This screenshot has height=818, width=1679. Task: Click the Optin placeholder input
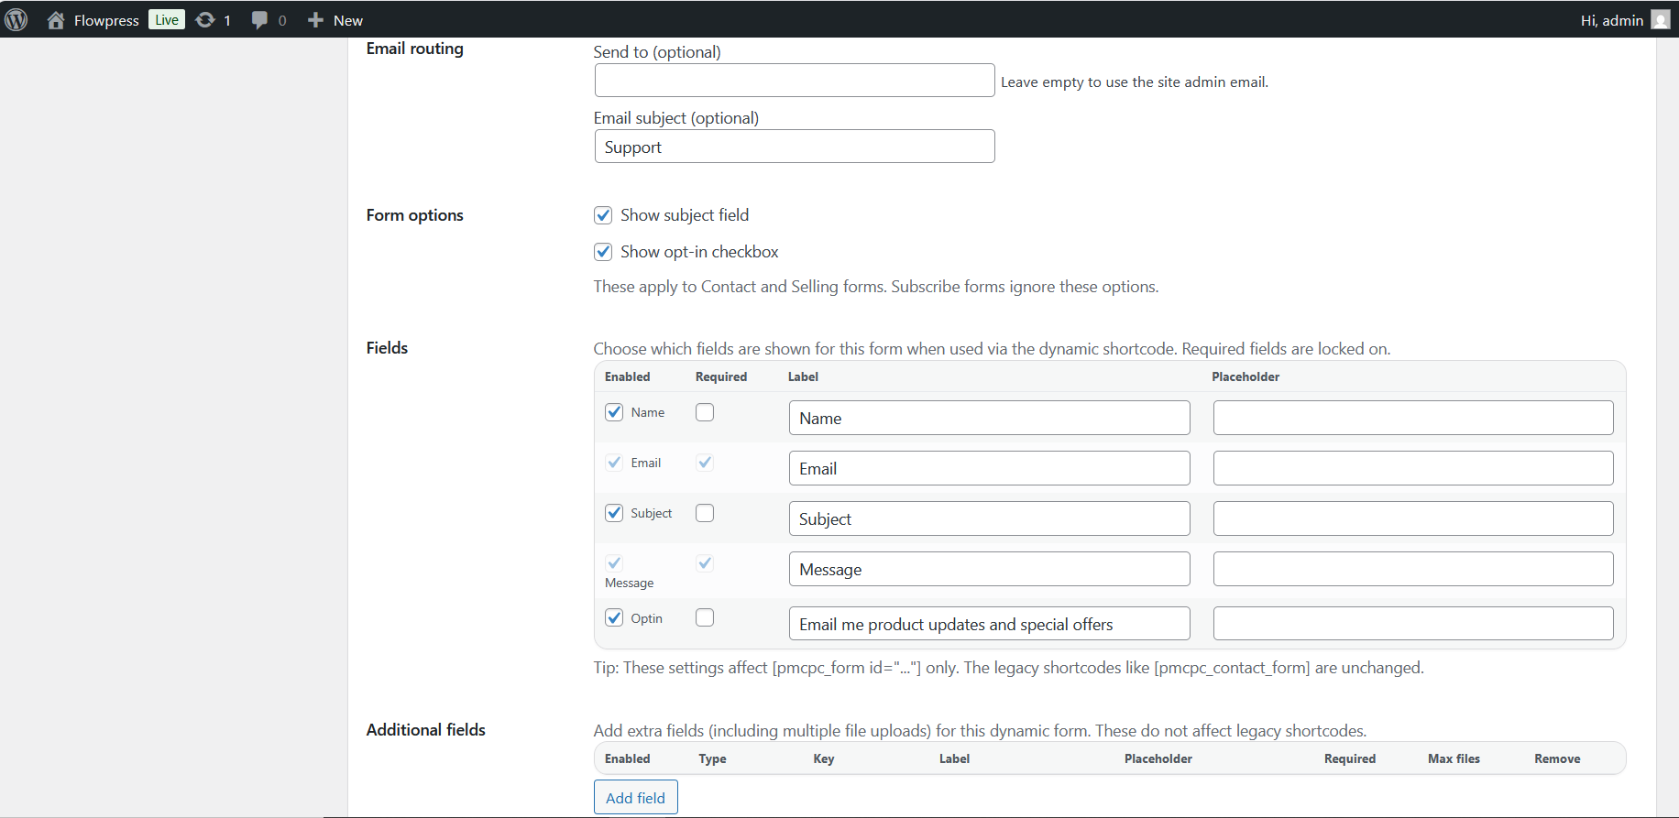pos(1413,624)
